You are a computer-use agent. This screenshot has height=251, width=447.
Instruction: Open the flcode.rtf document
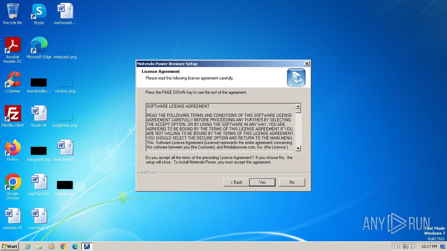point(39,116)
